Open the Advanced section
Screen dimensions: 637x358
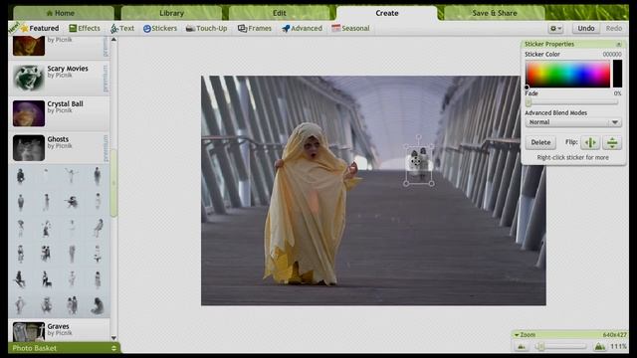pyautogui.click(x=302, y=28)
